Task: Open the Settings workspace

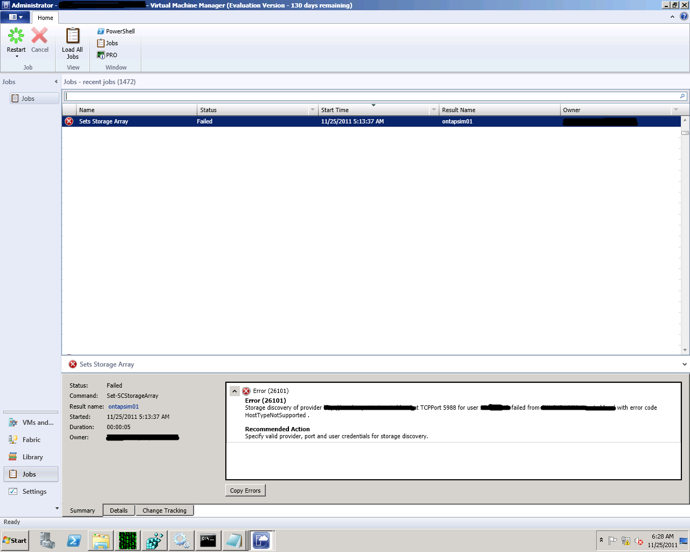Action: click(x=31, y=492)
